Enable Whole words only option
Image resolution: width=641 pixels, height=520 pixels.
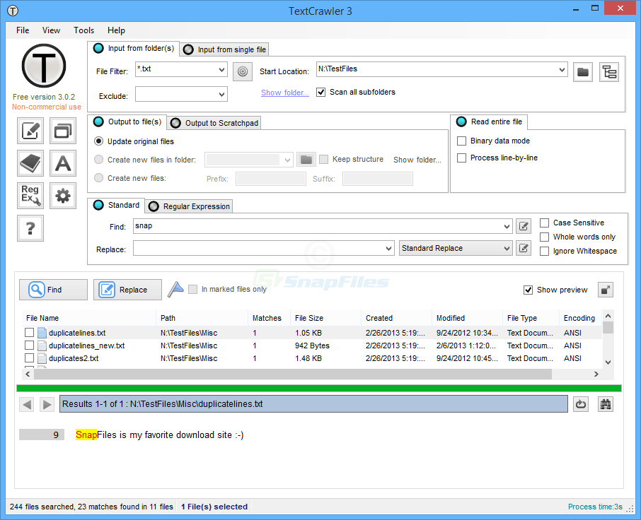coord(544,237)
